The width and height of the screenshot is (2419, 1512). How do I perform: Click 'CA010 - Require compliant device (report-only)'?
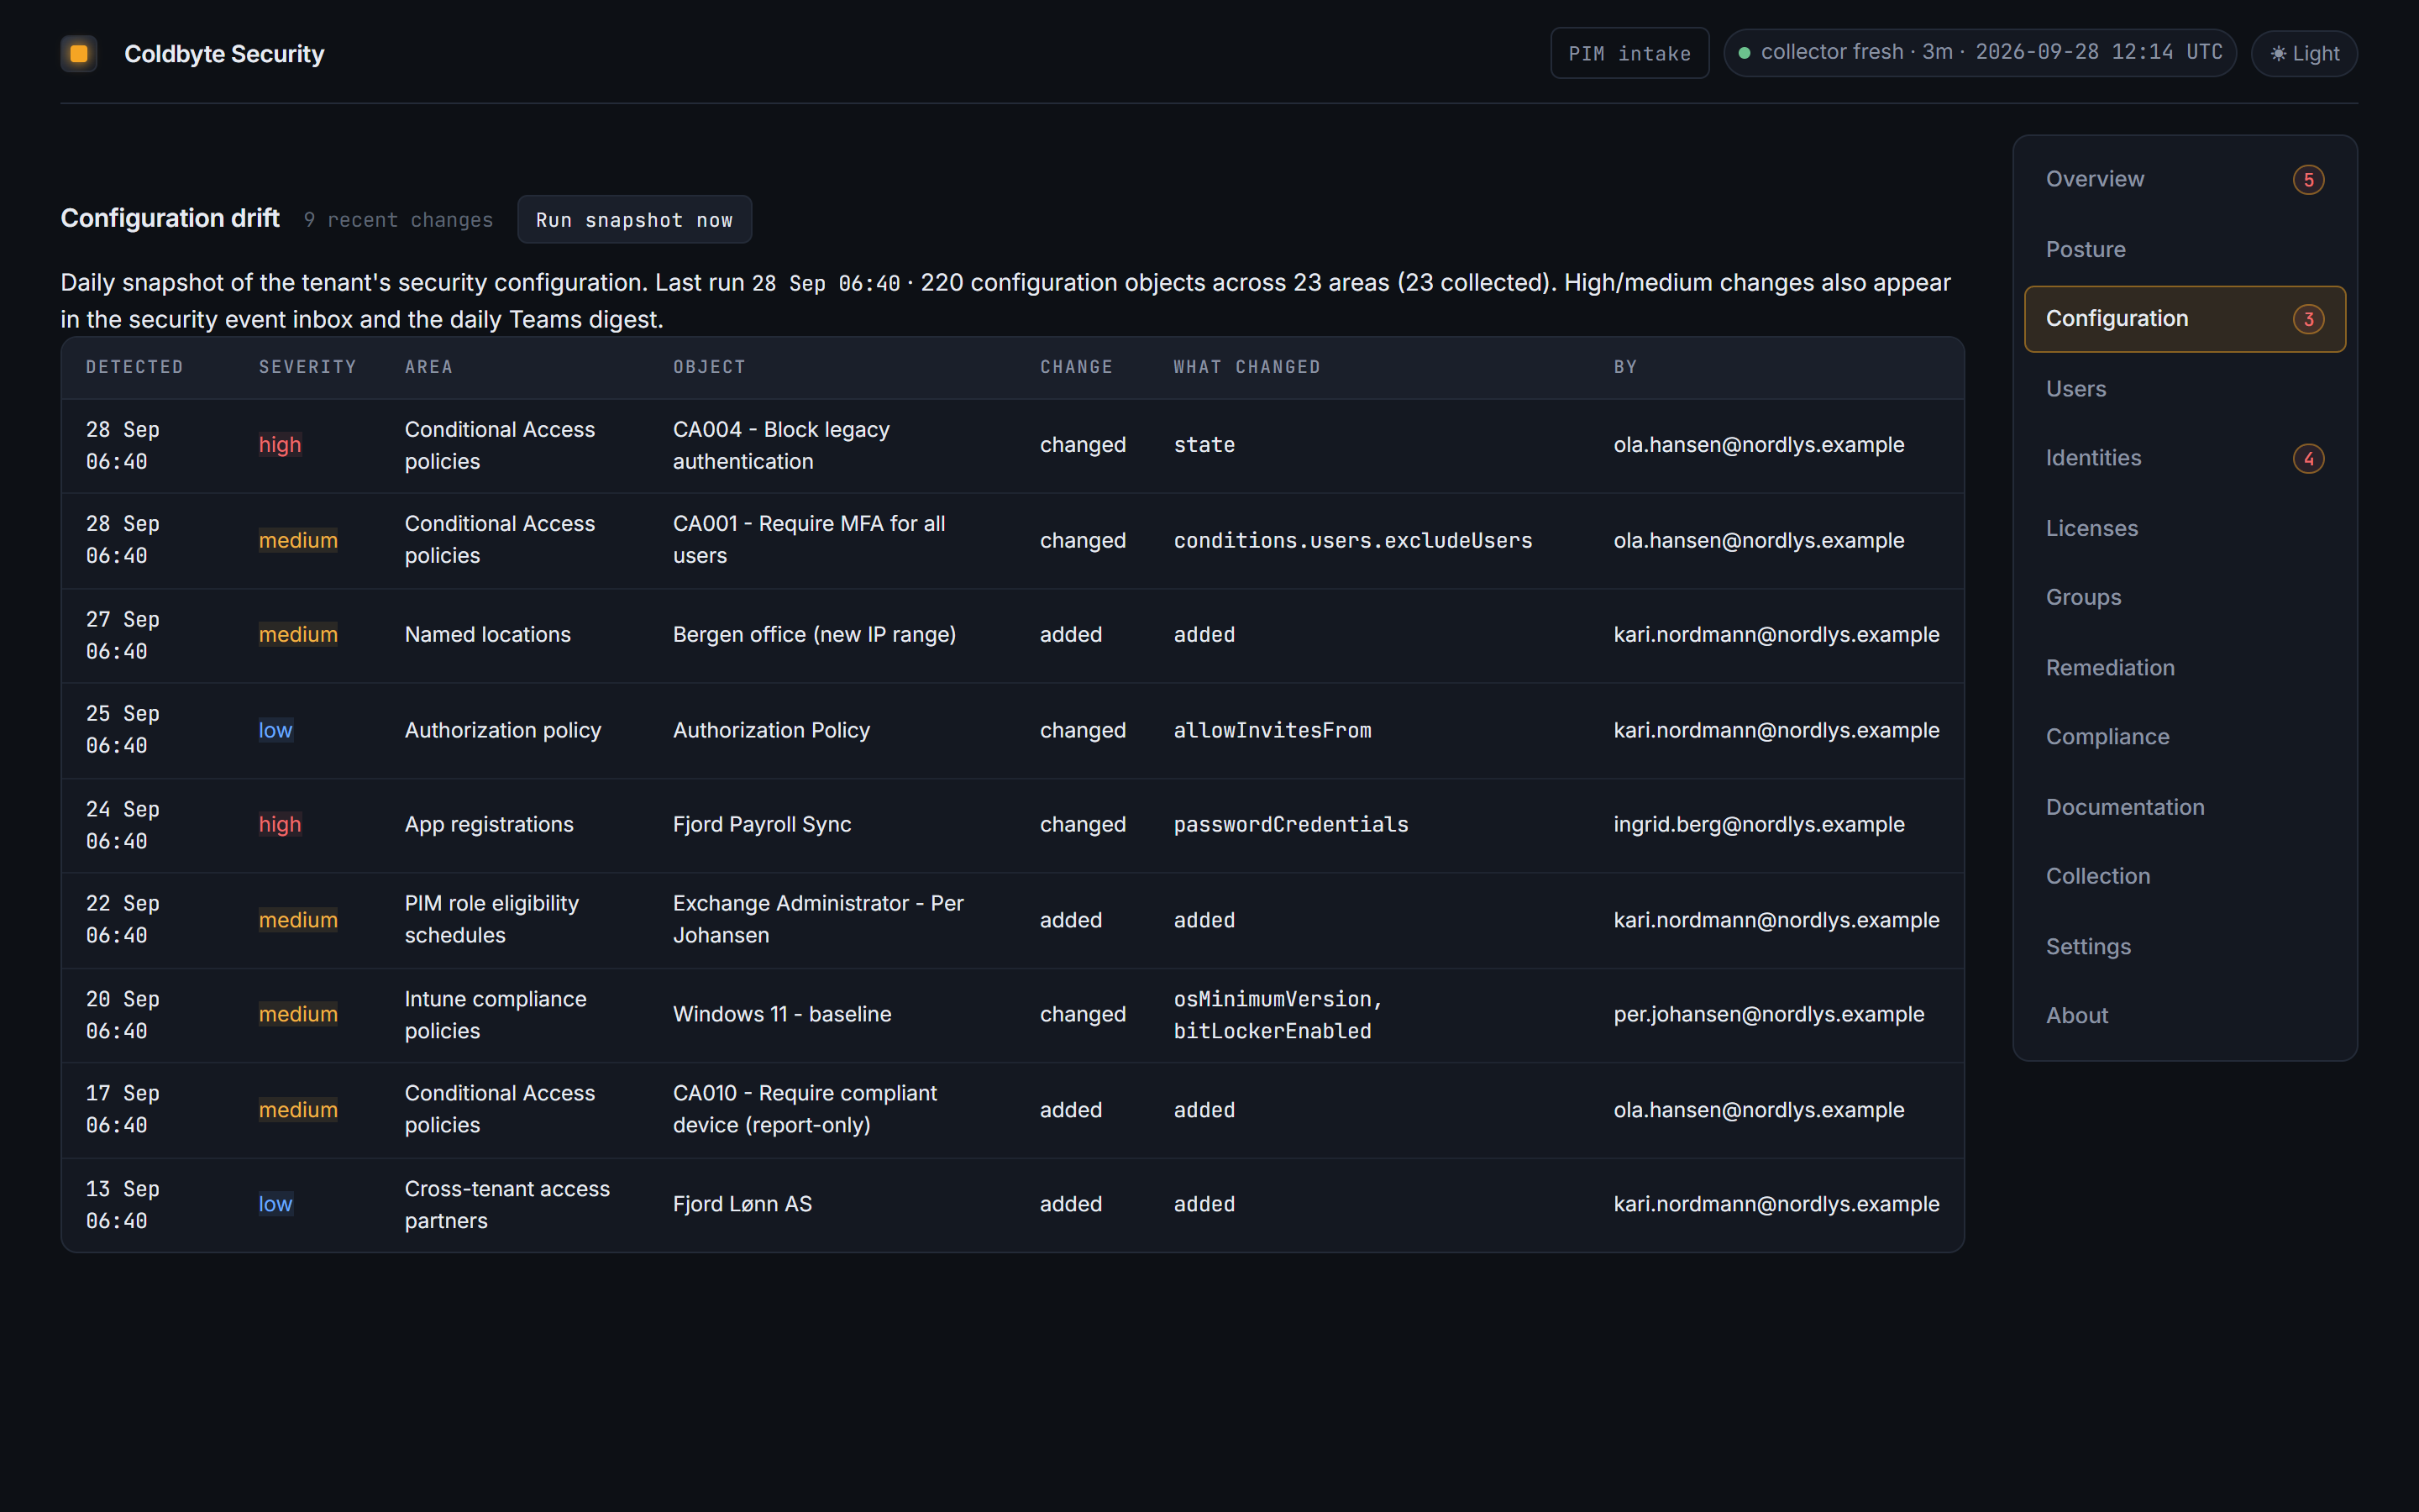[x=805, y=1109]
